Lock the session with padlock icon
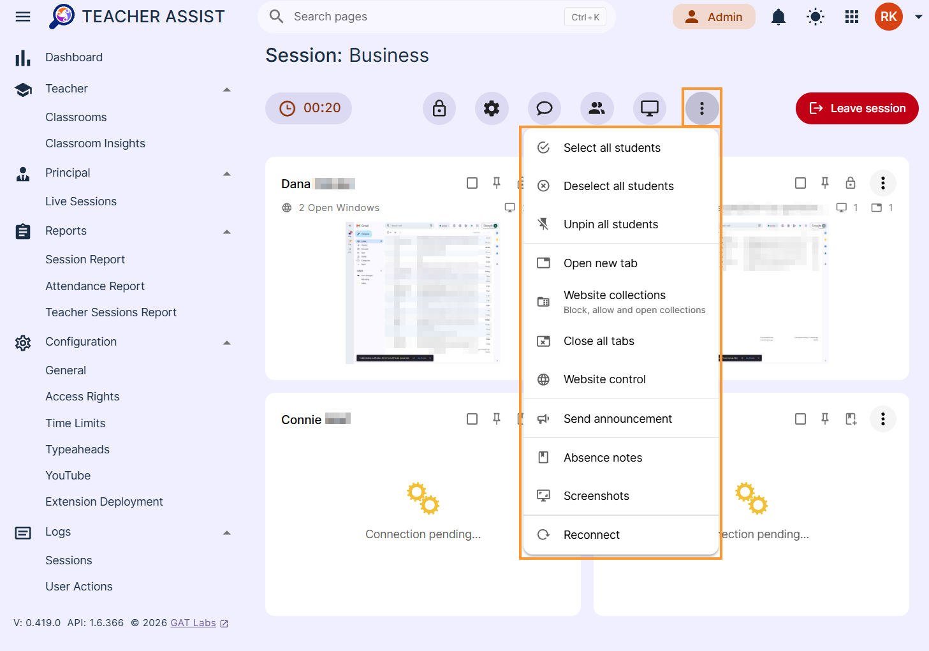The width and height of the screenshot is (929, 651). (439, 108)
